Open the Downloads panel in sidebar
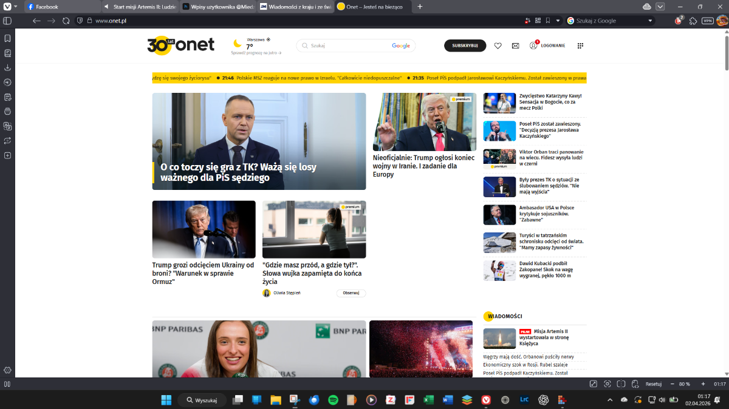Image resolution: width=729 pixels, height=409 pixels. coord(7,67)
